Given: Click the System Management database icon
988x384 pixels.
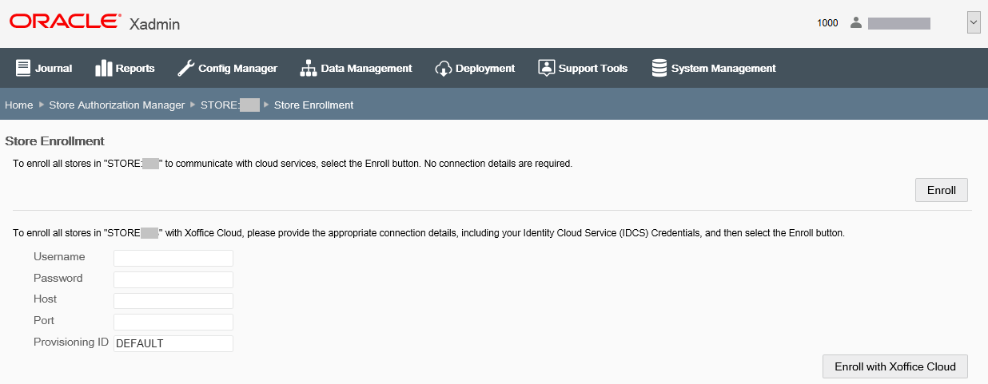Looking at the screenshot, I should (x=659, y=68).
